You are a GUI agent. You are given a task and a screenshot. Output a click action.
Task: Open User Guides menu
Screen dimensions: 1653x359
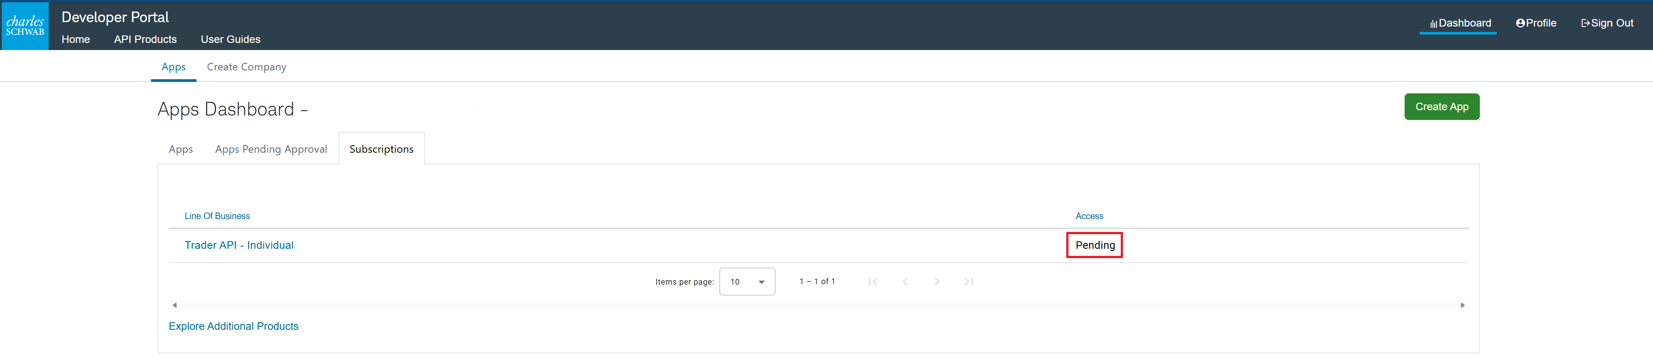(230, 39)
